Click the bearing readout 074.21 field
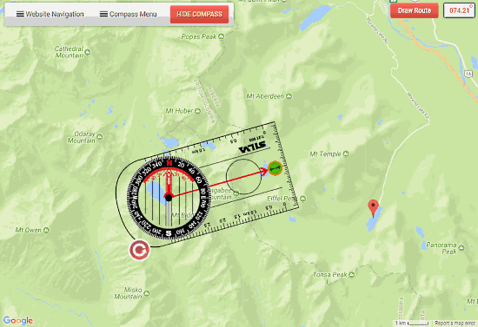 459,10
